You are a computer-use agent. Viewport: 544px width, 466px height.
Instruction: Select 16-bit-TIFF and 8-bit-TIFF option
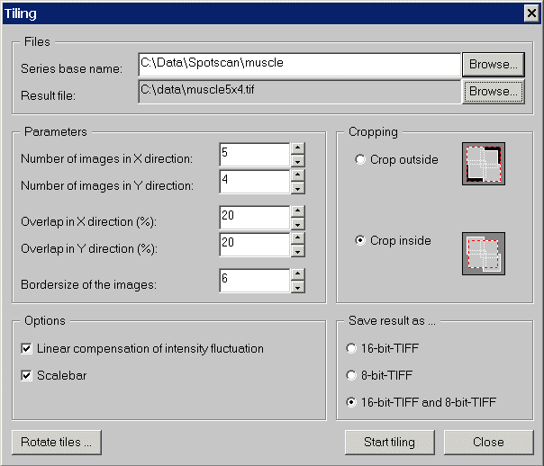(352, 402)
